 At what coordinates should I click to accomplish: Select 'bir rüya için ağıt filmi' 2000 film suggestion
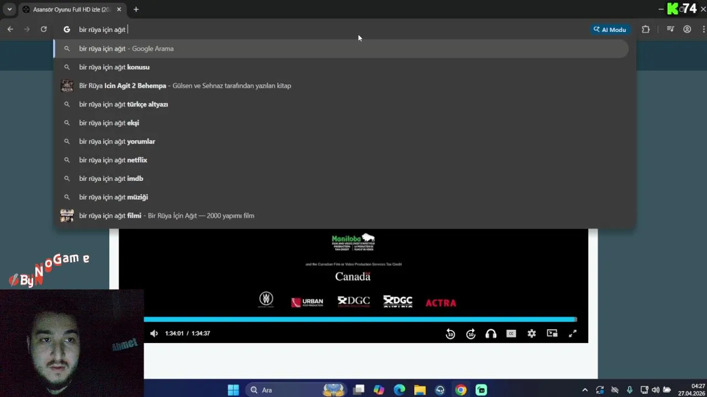point(341,216)
